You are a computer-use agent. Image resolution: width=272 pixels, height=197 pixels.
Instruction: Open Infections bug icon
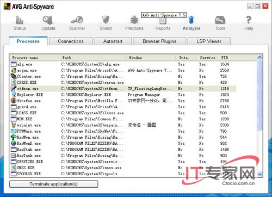[134, 20]
